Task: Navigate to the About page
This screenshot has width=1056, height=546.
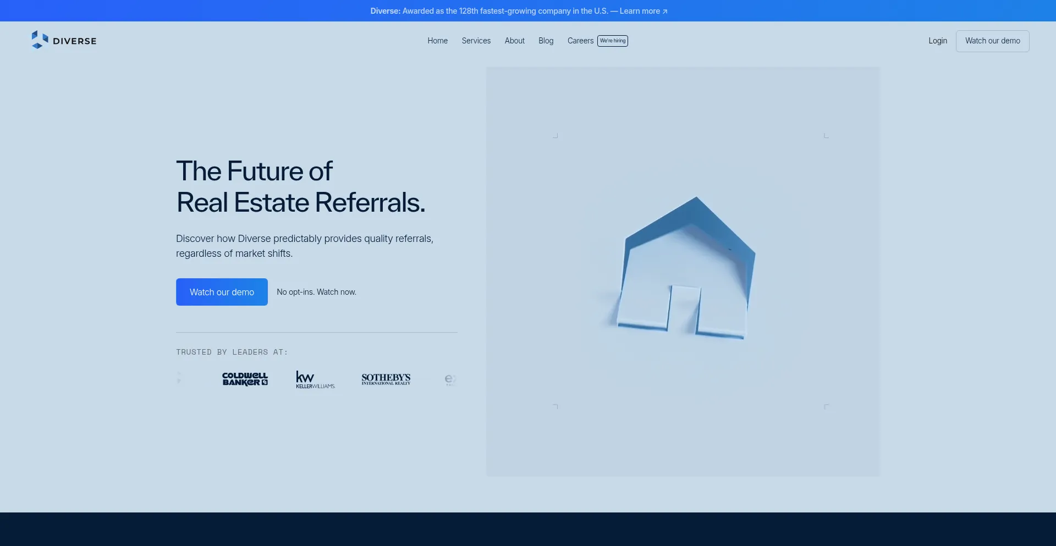Action: 514,41
